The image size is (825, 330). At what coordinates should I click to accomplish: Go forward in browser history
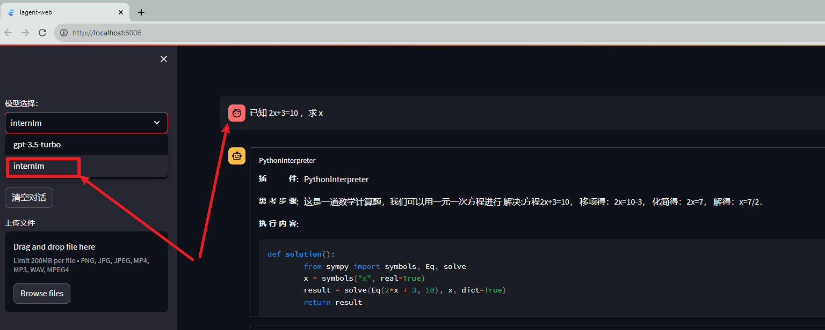tap(25, 33)
